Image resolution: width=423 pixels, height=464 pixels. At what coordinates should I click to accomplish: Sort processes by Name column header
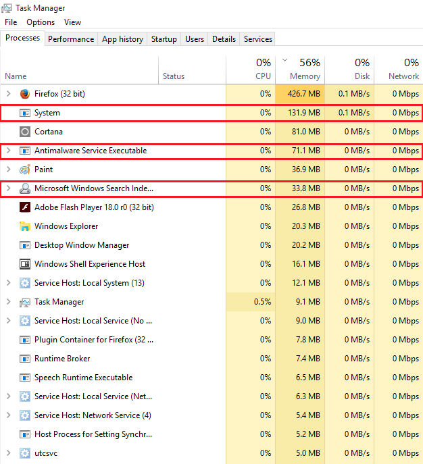coord(79,70)
